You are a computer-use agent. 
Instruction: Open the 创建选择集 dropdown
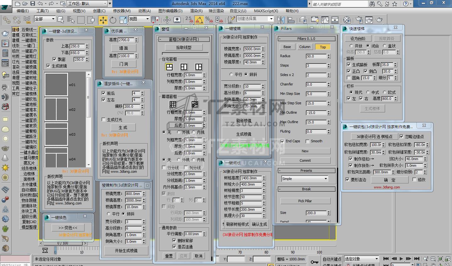271,19
